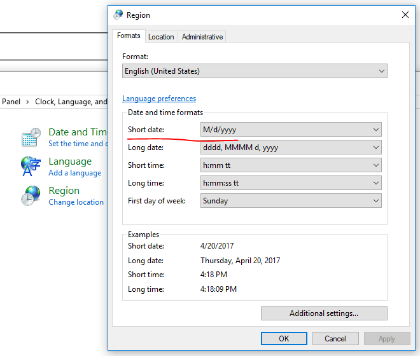Click Clock, Language, and Region breadcrumb item
Image resolution: width=420 pixels, height=356 pixels.
(x=71, y=102)
